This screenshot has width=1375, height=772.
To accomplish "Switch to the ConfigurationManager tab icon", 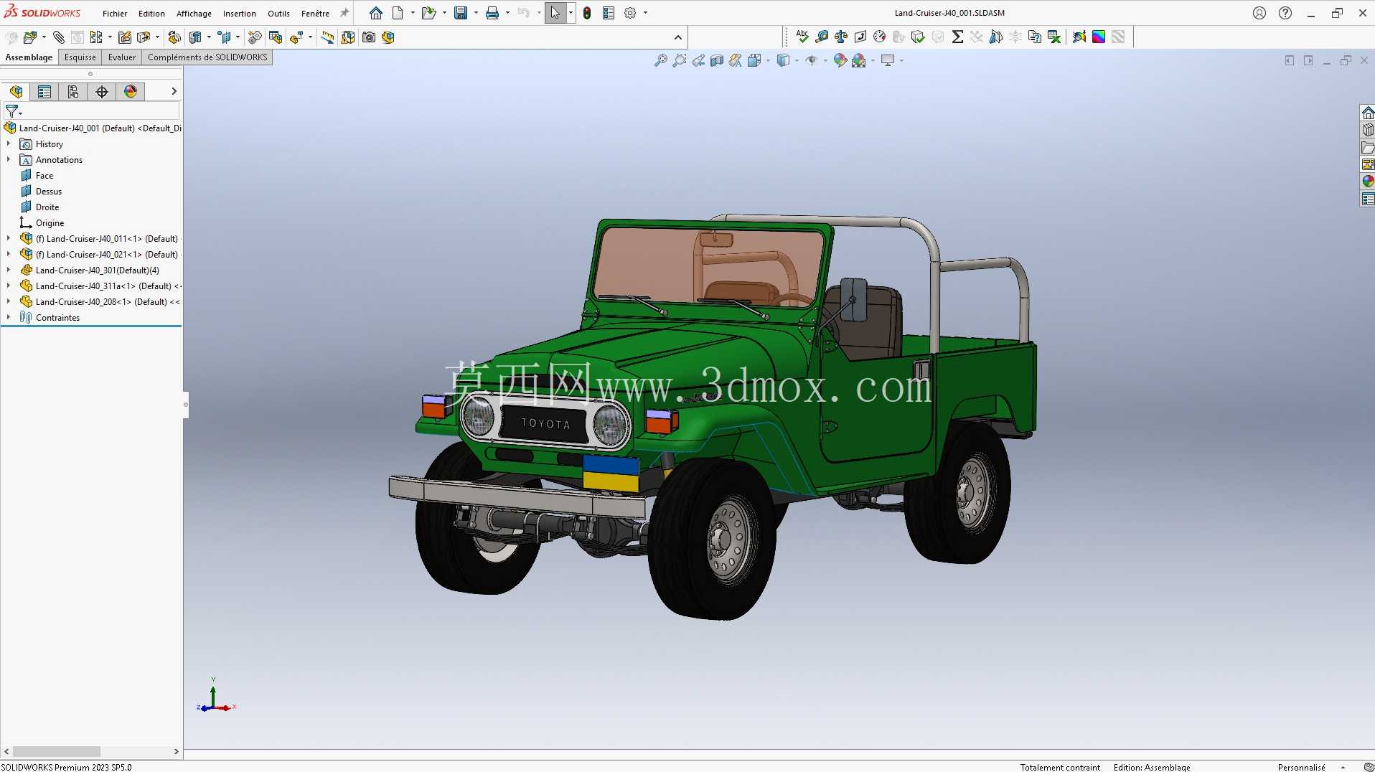I will click(x=73, y=91).
